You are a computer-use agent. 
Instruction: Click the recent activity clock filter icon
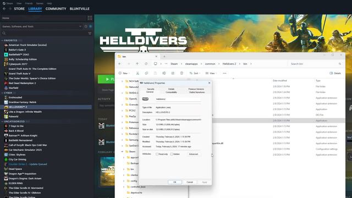pos(86,26)
